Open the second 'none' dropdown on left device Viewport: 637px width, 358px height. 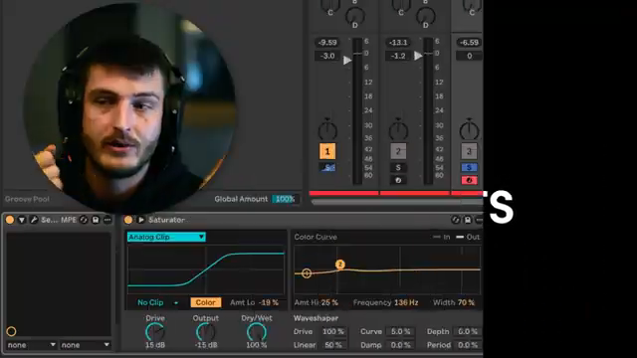pos(85,345)
